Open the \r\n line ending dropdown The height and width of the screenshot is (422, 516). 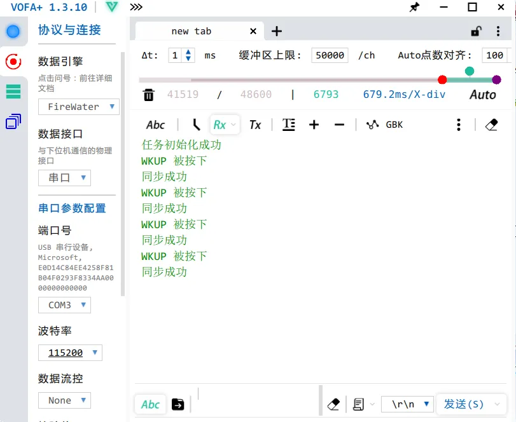(x=407, y=403)
